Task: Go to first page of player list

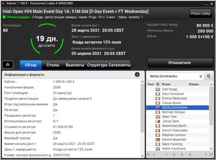Action: point(148,154)
